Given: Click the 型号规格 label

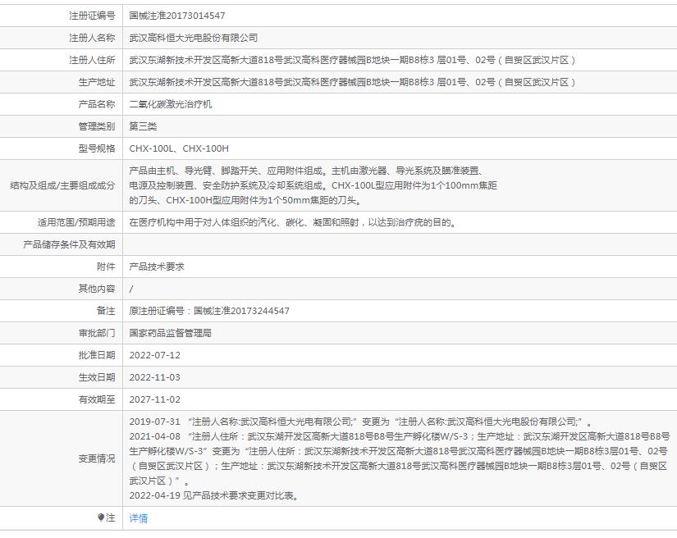Looking at the screenshot, I should point(97,148).
